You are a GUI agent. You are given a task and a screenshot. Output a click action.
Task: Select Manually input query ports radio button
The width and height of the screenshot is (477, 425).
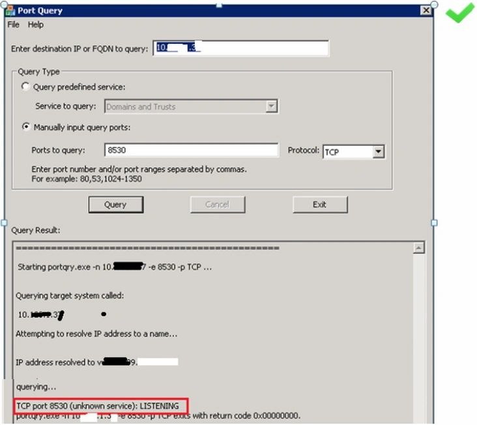point(26,126)
